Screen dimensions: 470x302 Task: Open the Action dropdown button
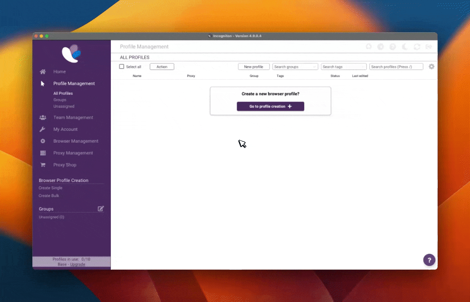coord(162,67)
